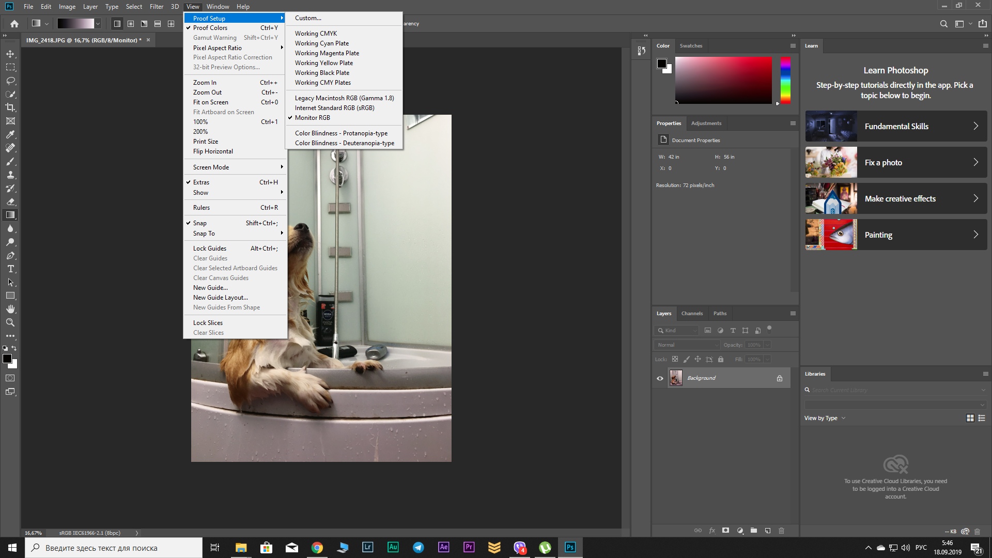Screen dimensions: 992x558
Task: Select the Lasso tool
Action: (x=10, y=80)
